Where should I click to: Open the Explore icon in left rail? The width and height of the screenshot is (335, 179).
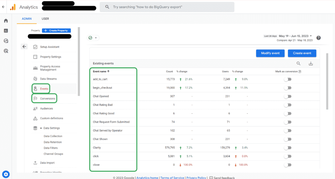pos(6,41)
